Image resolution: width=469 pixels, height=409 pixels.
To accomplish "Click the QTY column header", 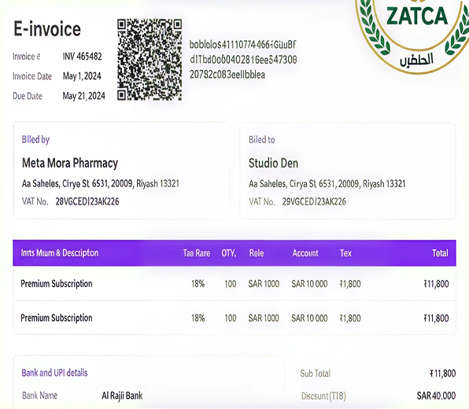I will click(229, 253).
